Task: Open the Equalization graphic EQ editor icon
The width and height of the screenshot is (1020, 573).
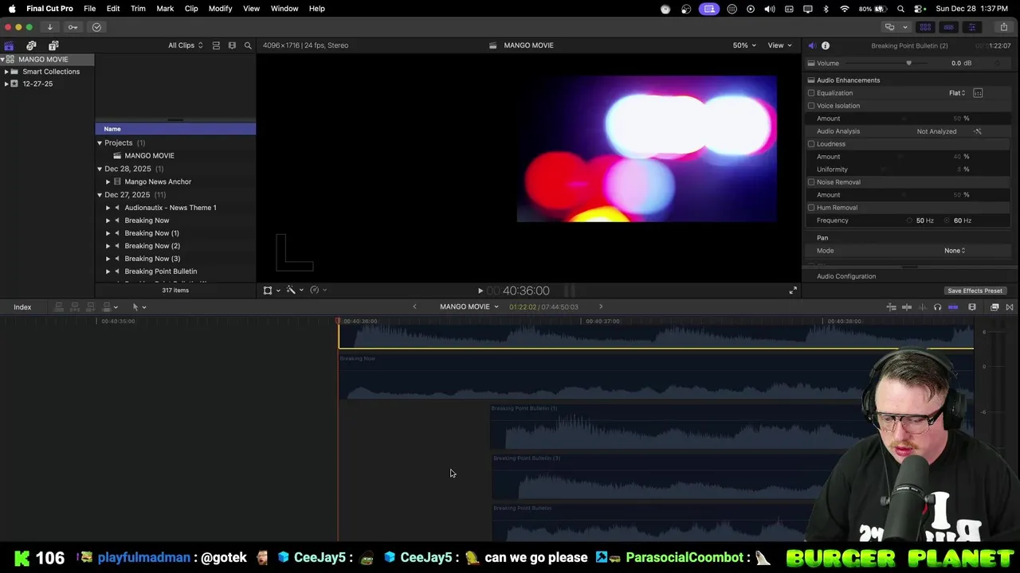Action: (x=978, y=93)
